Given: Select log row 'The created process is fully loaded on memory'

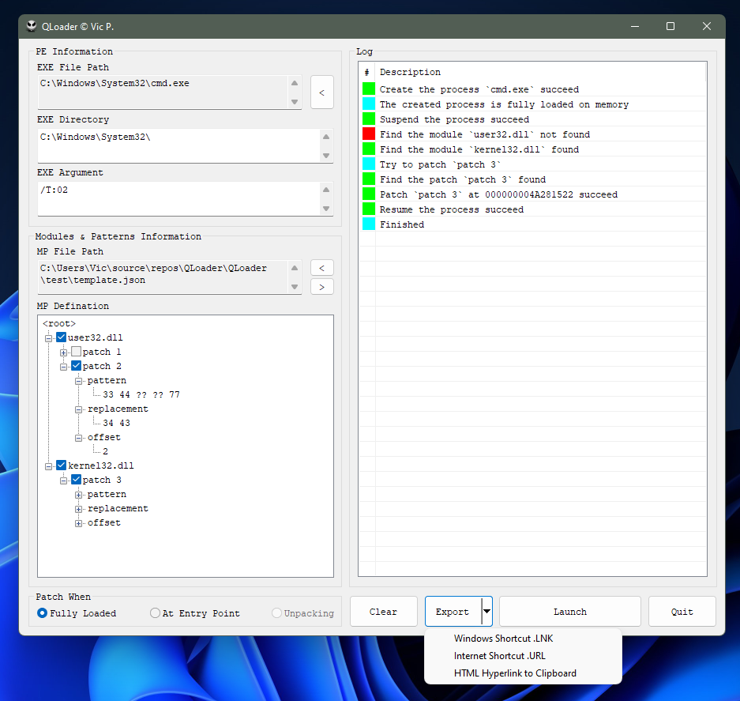Looking at the screenshot, I should coord(532,104).
